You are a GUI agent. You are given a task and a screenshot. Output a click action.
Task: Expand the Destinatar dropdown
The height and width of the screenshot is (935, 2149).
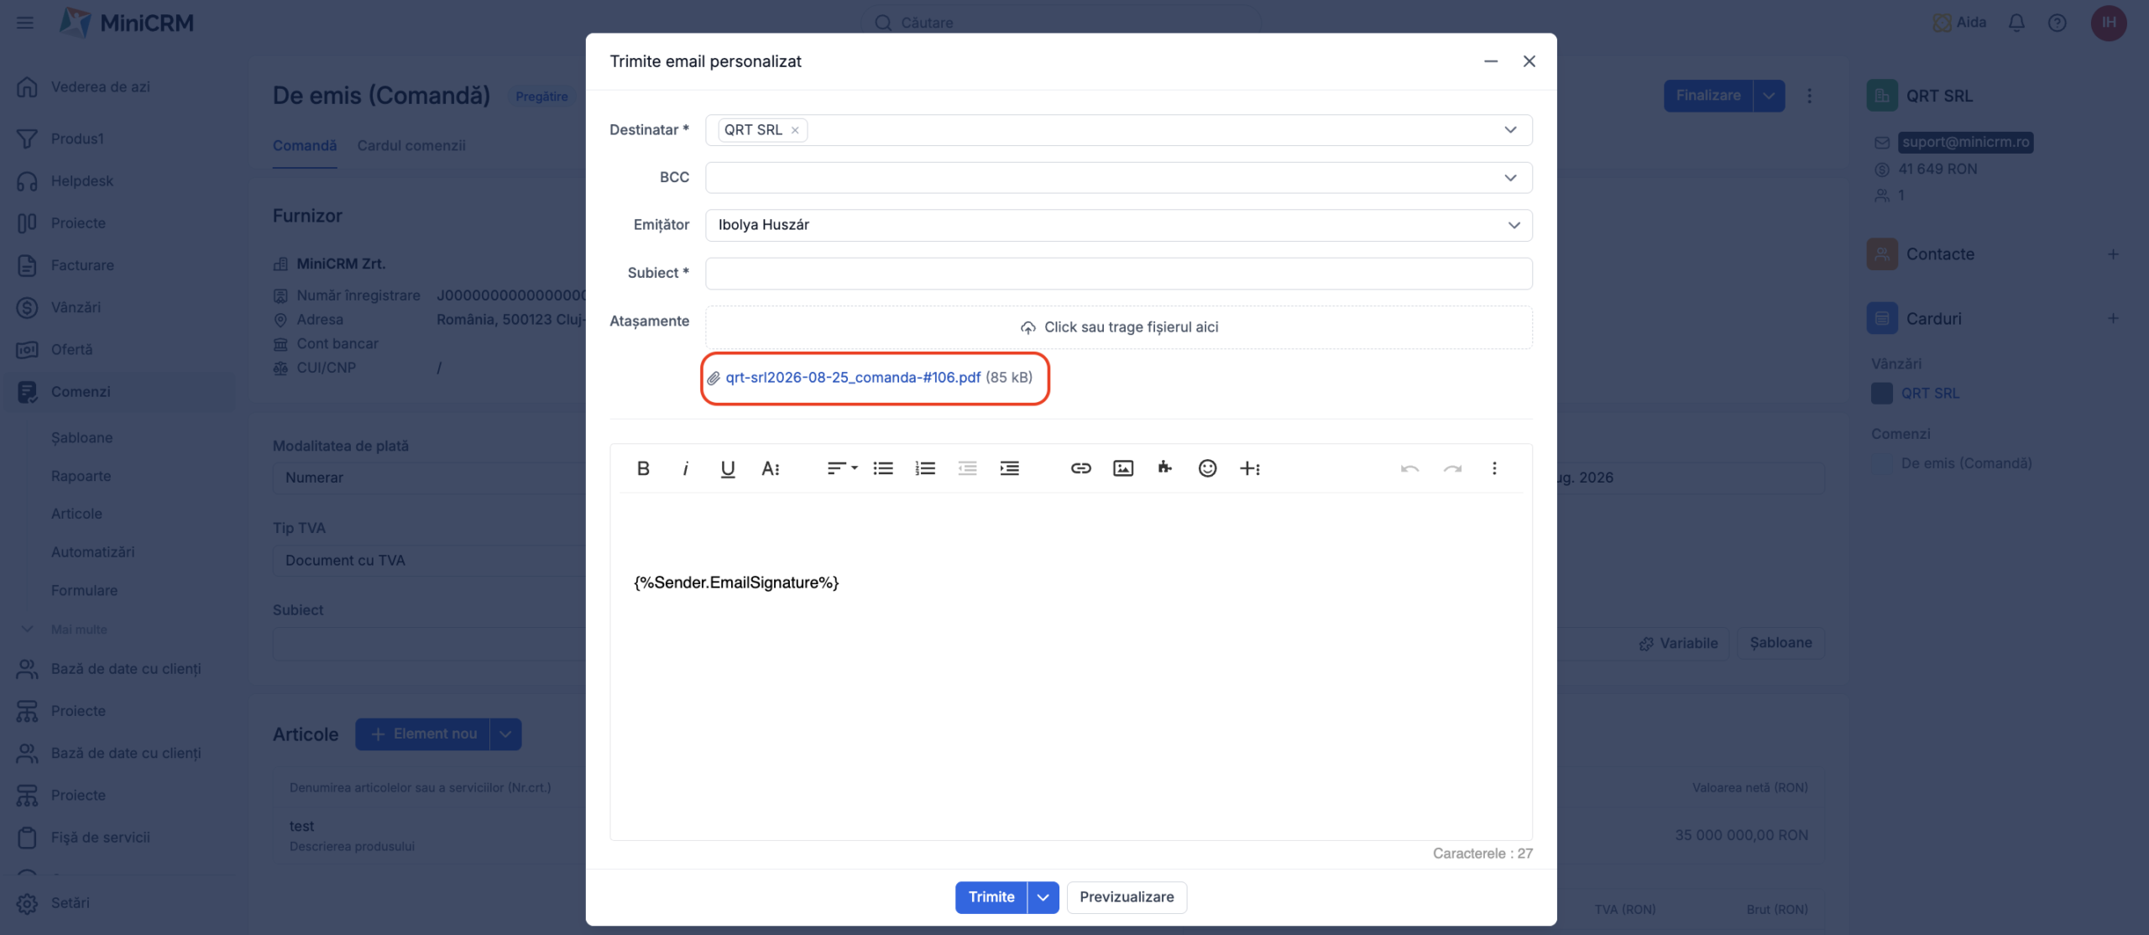point(1510,130)
